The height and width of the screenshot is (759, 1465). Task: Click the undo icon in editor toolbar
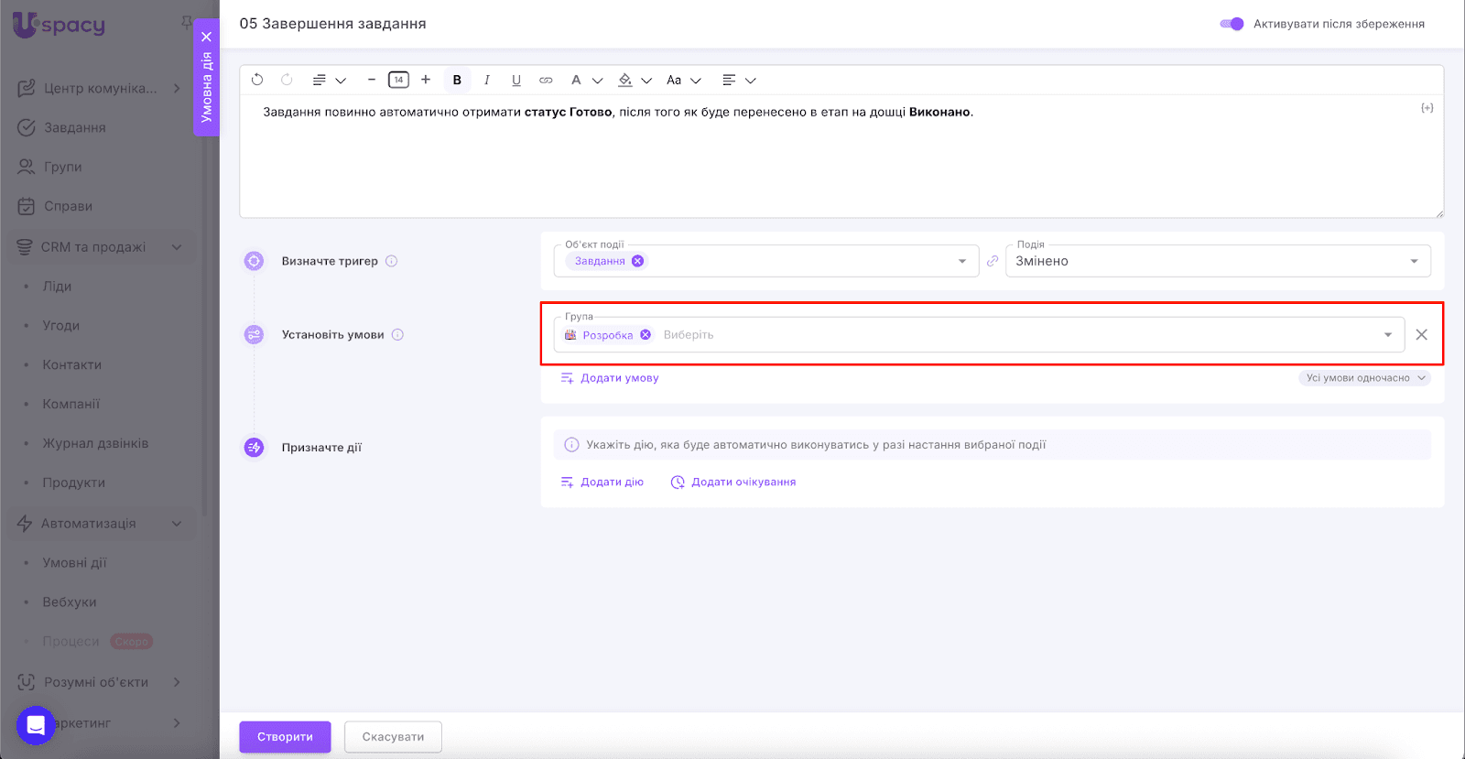tap(257, 80)
